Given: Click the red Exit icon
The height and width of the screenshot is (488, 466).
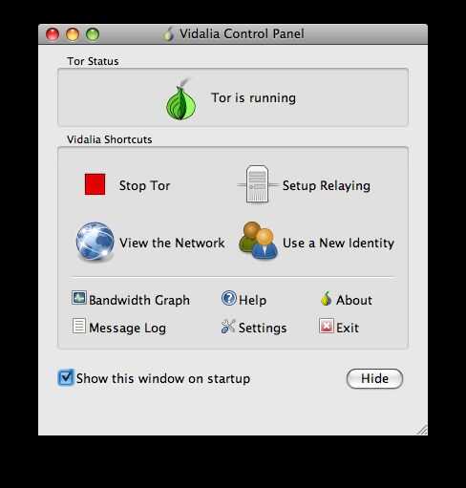Looking at the screenshot, I should (x=327, y=326).
